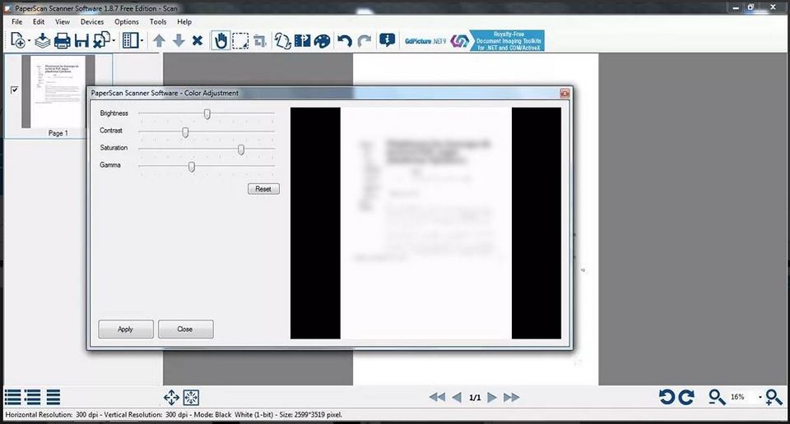Click the Close button in dialog
The width and height of the screenshot is (790, 424).
click(185, 329)
